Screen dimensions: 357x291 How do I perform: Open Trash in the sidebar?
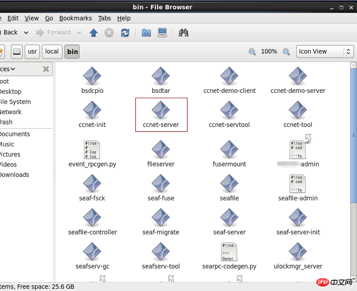tap(6, 122)
